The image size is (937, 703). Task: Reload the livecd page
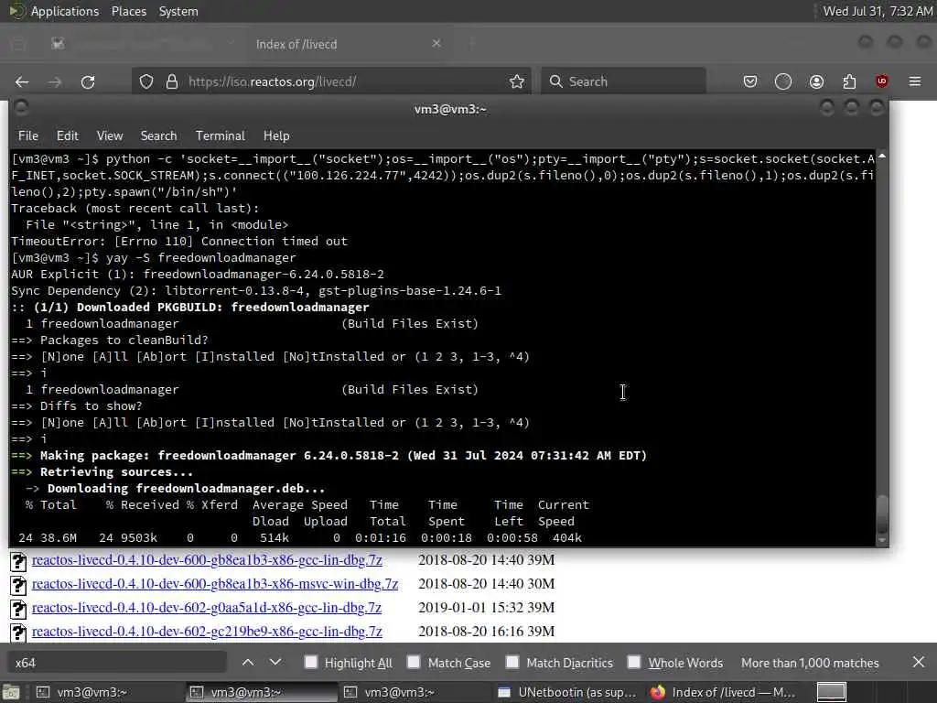click(x=88, y=81)
